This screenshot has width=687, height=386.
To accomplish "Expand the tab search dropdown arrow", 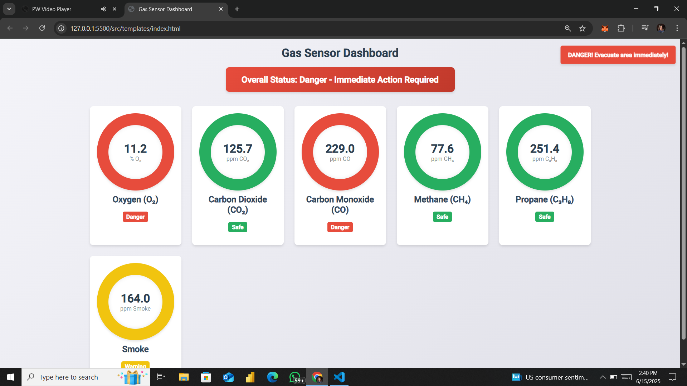I will pos(9,9).
